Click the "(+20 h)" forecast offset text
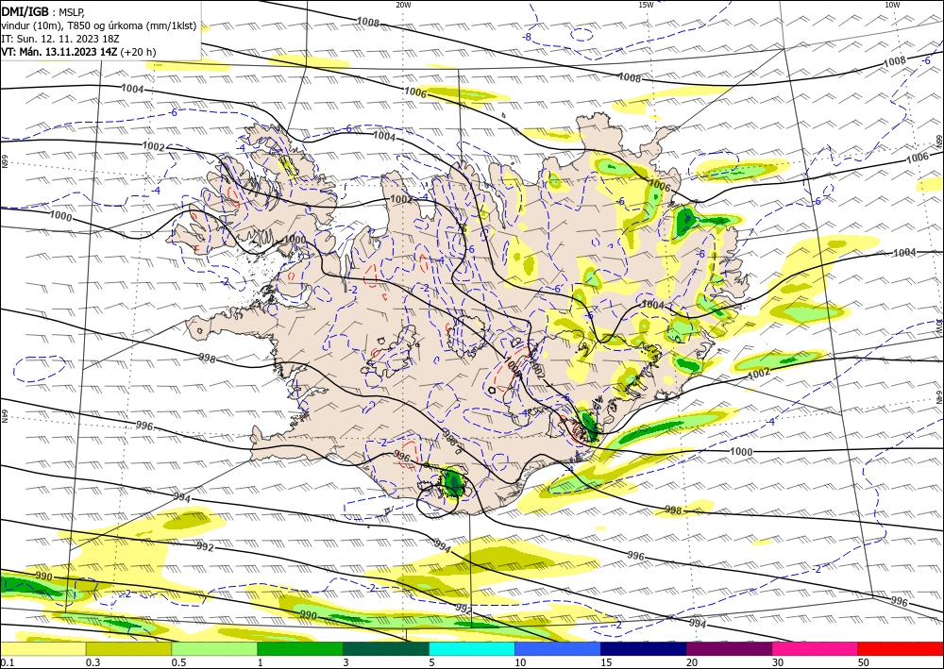Screen dimensions: 944x669 pyautogui.click(x=138, y=52)
